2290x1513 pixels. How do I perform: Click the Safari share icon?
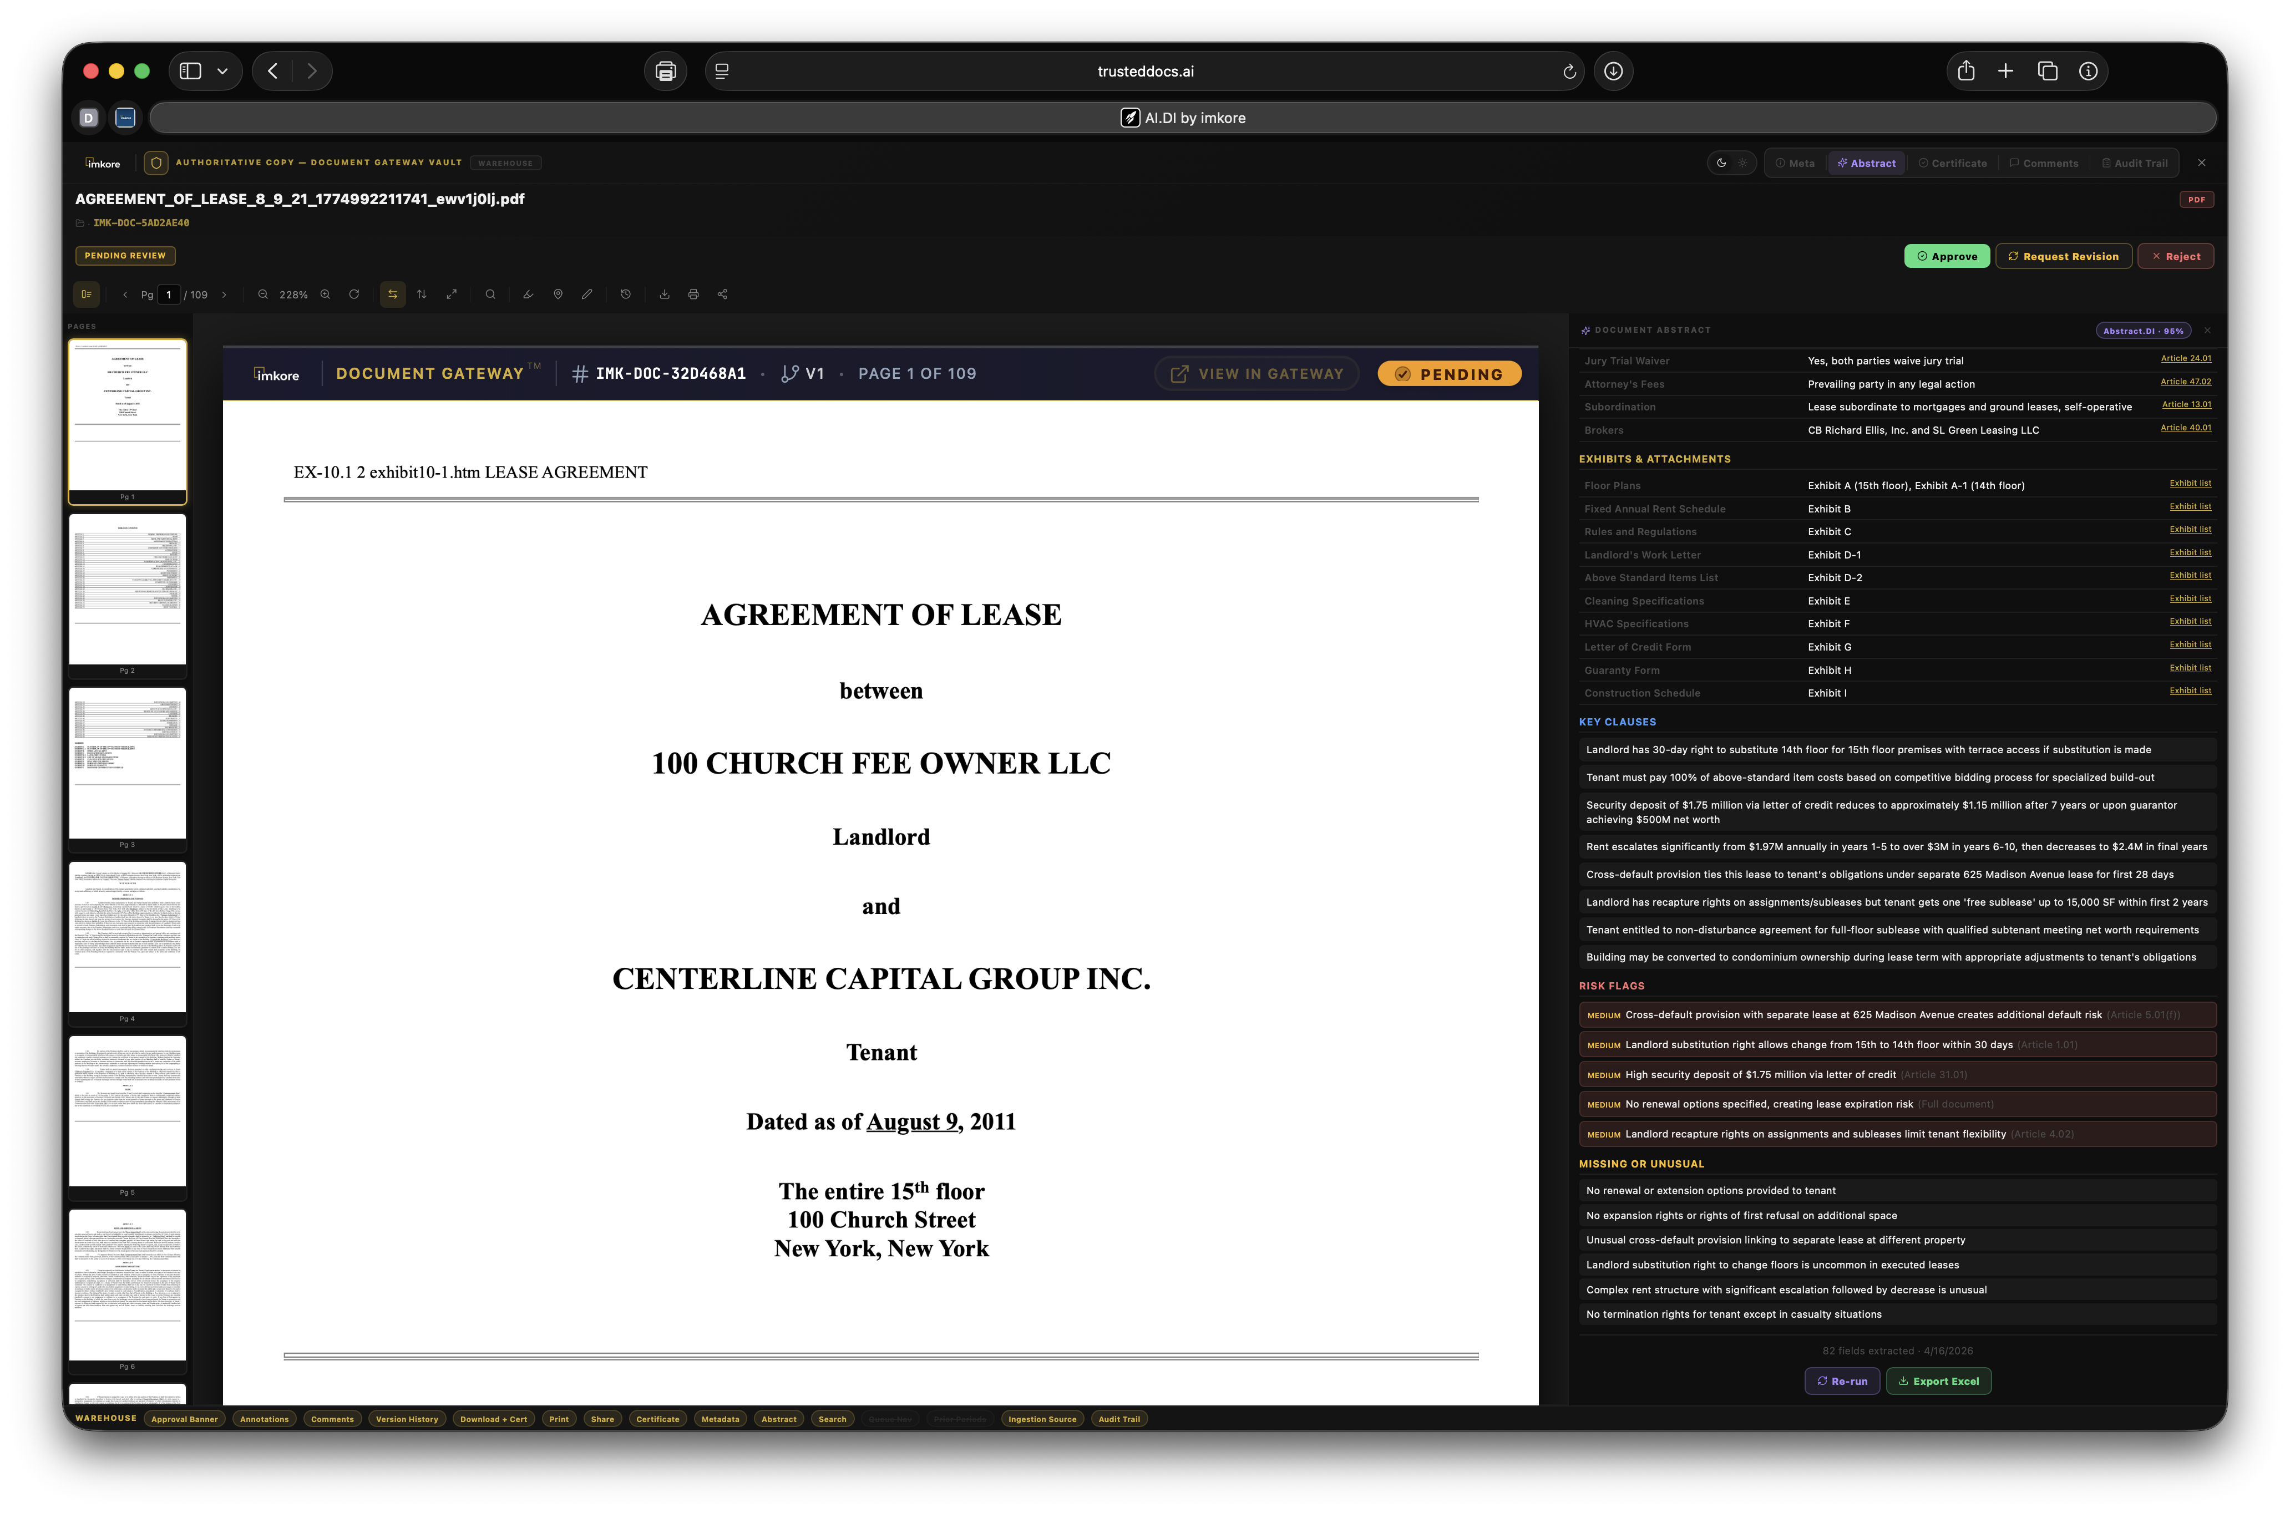pos(1967,72)
